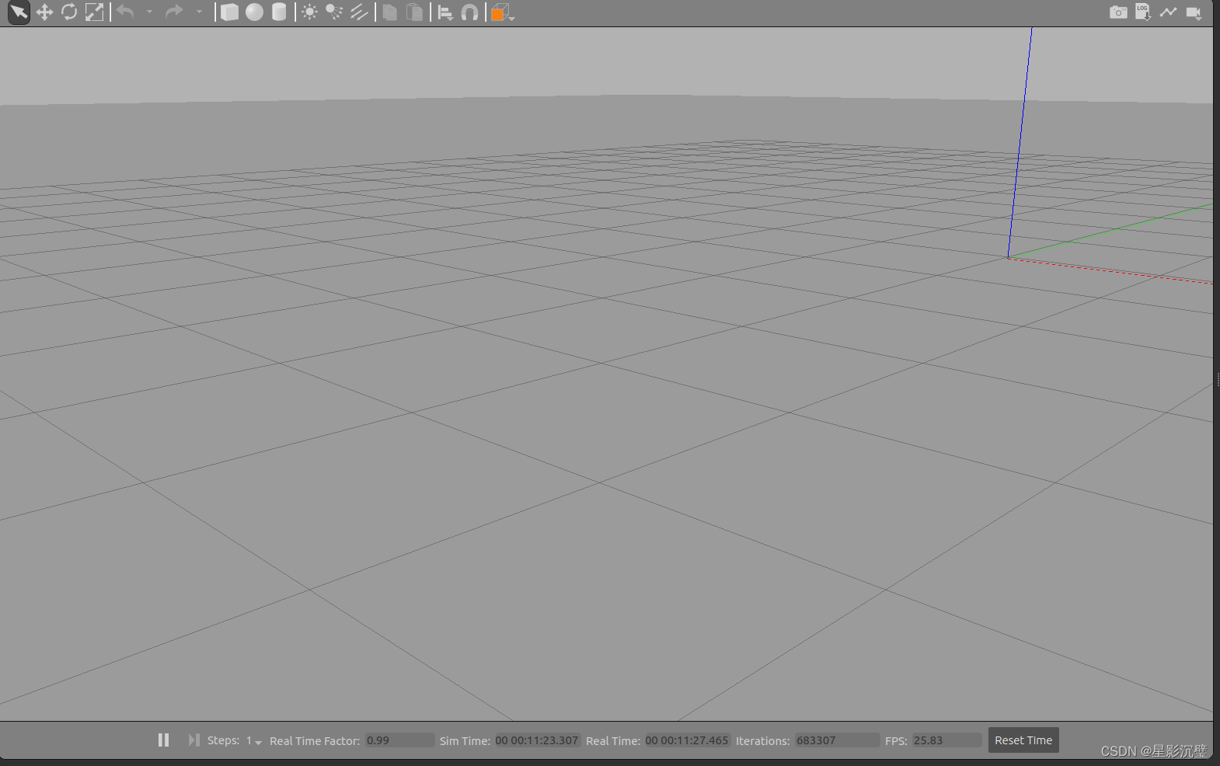Open the video record dropdown

(x=1194, y=13)
